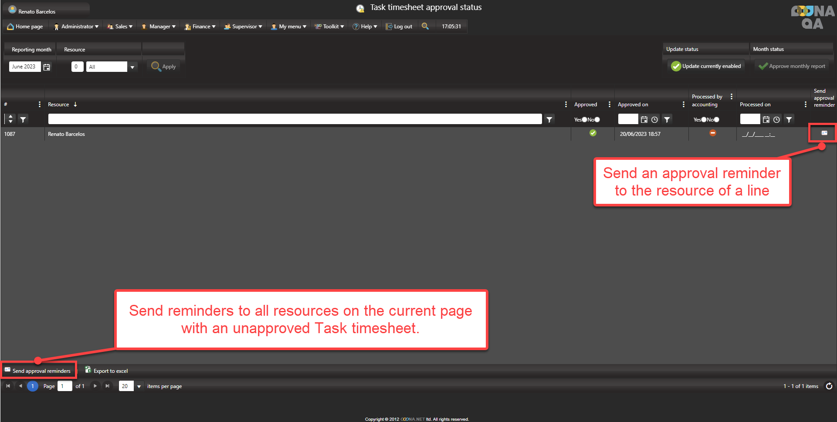
Task: Select Yes radio under Processed by accounting
Action: click(704, 120)
